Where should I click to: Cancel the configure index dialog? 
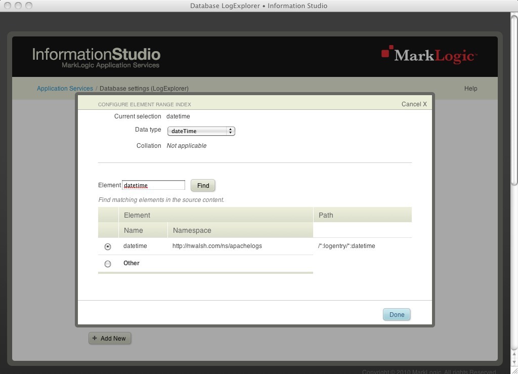point(414,104)
